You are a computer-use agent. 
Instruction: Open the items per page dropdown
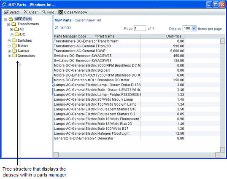coord(194,28)
